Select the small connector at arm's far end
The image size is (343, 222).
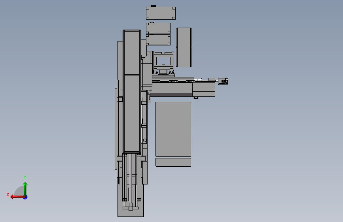pos(223,81)
